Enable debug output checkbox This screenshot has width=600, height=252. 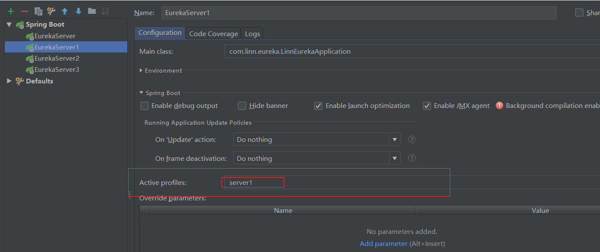coord(145,106)
